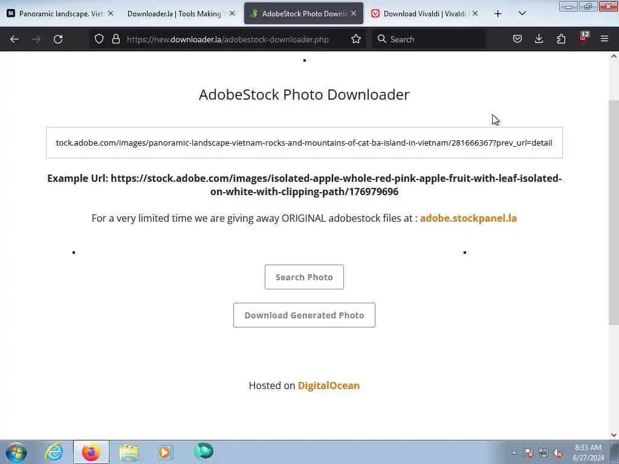The image size is (619, 464).
Task: Click the Example Url text
Action: tap(304, 185)
